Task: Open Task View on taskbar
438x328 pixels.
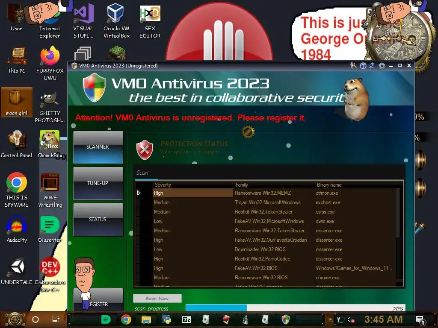Action: click(x=56, y=319)
